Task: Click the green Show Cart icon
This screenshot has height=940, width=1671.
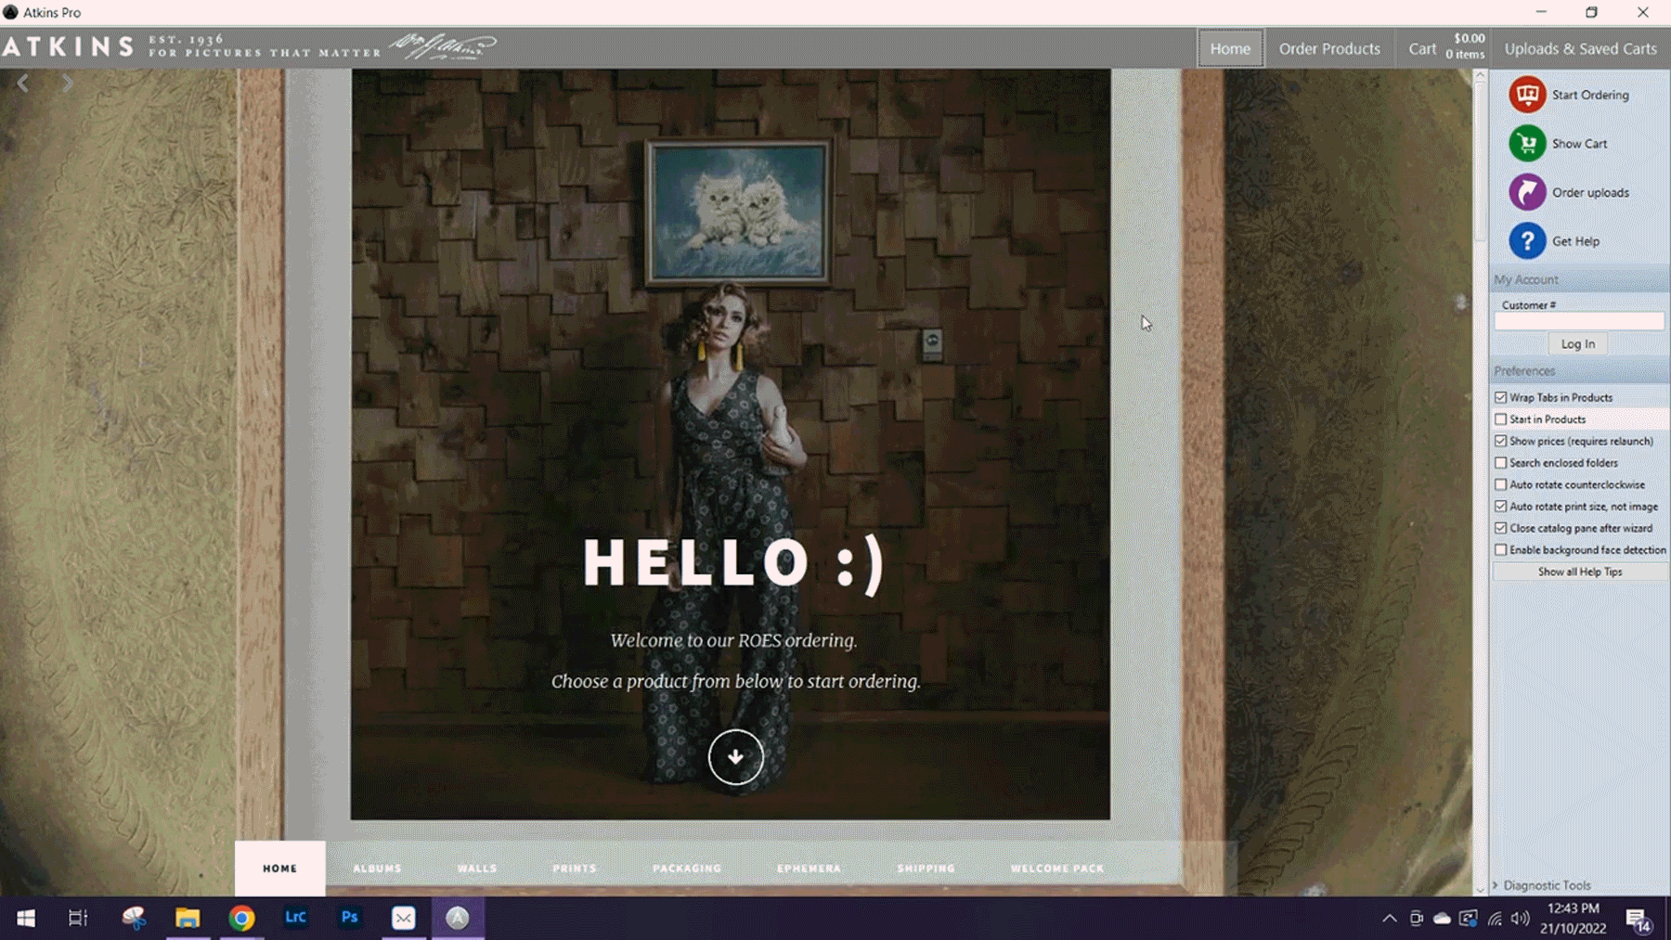Action: pos(1527,144)
